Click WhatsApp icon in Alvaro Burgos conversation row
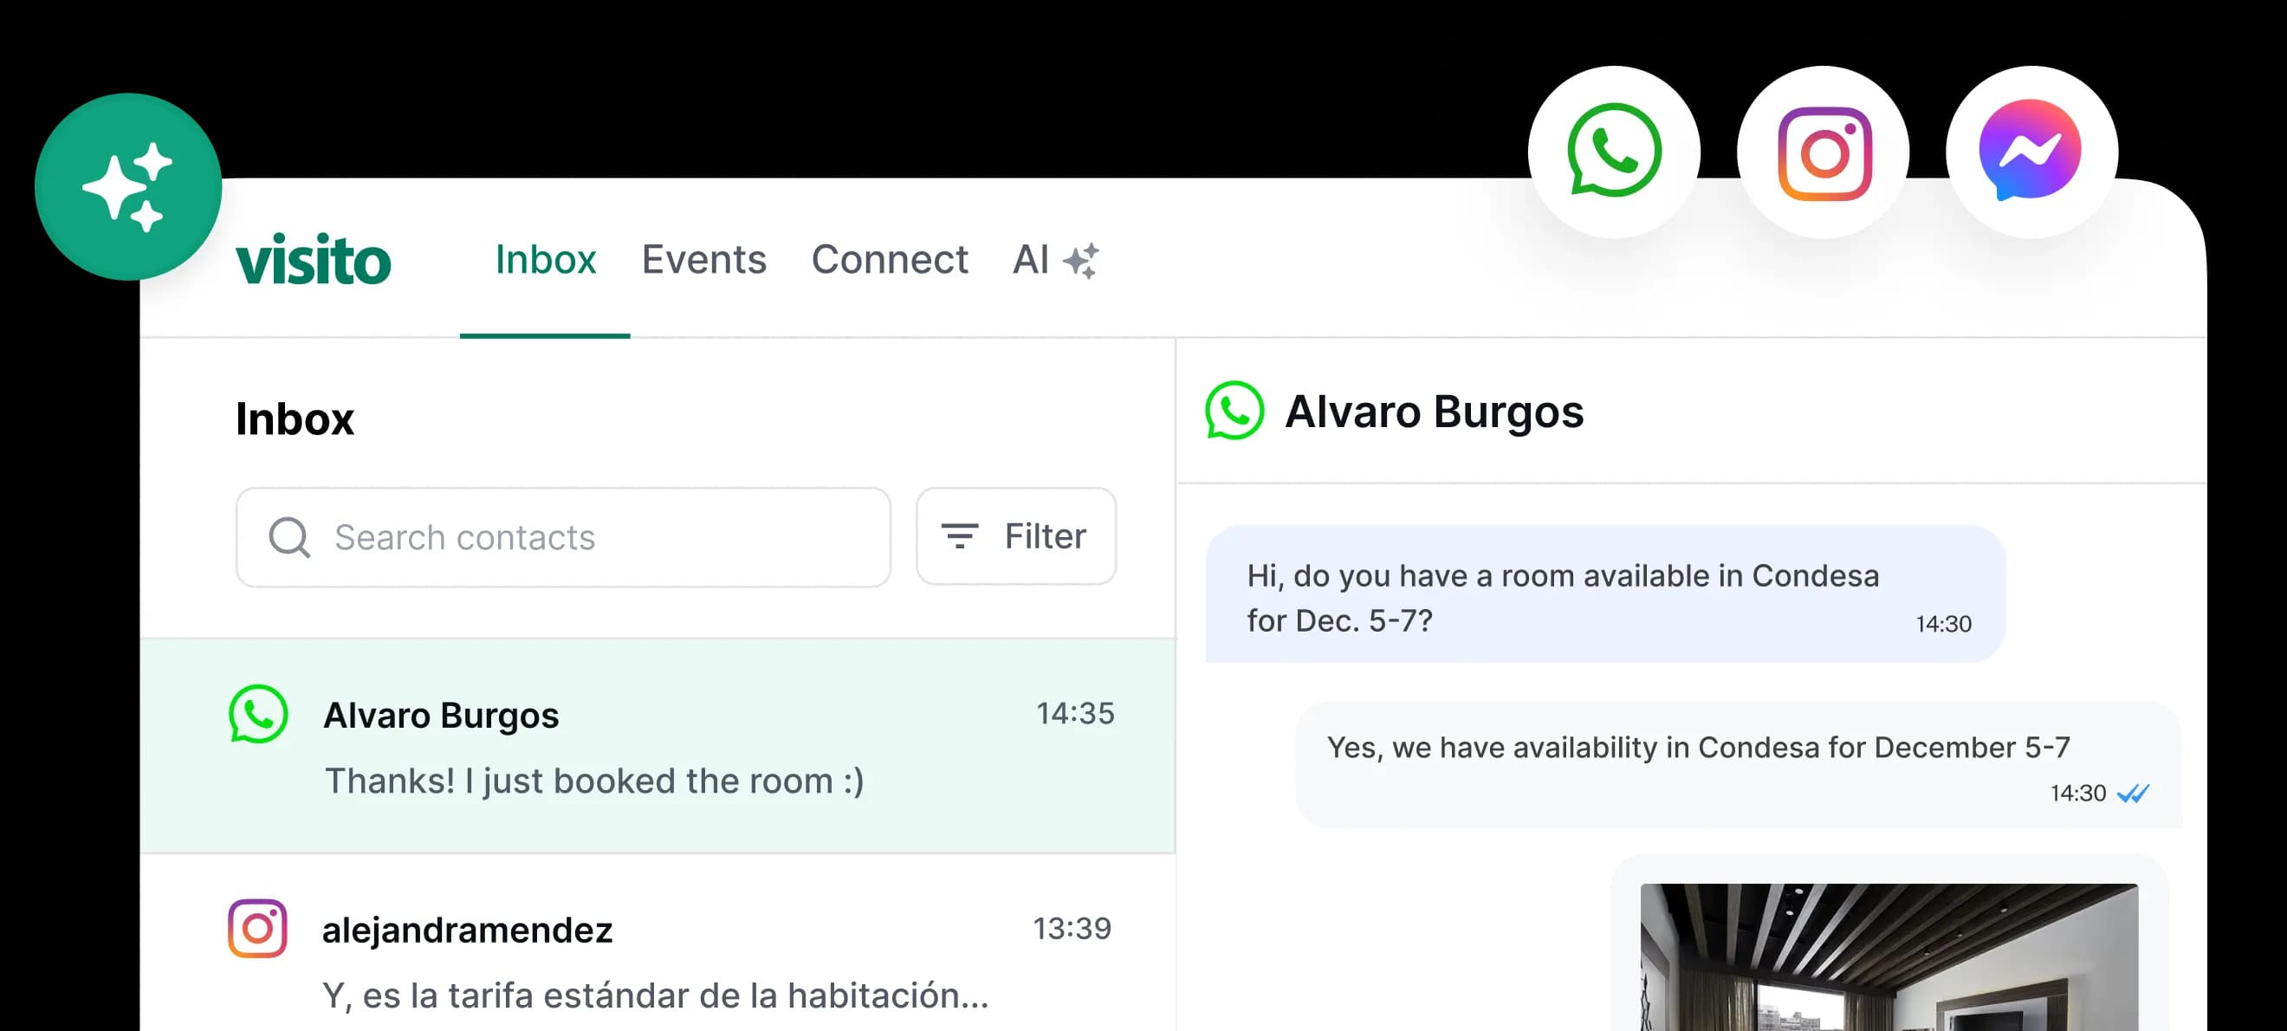Image resolution: width=2287 pixels, height=1031 pixels. click(257, 714)
